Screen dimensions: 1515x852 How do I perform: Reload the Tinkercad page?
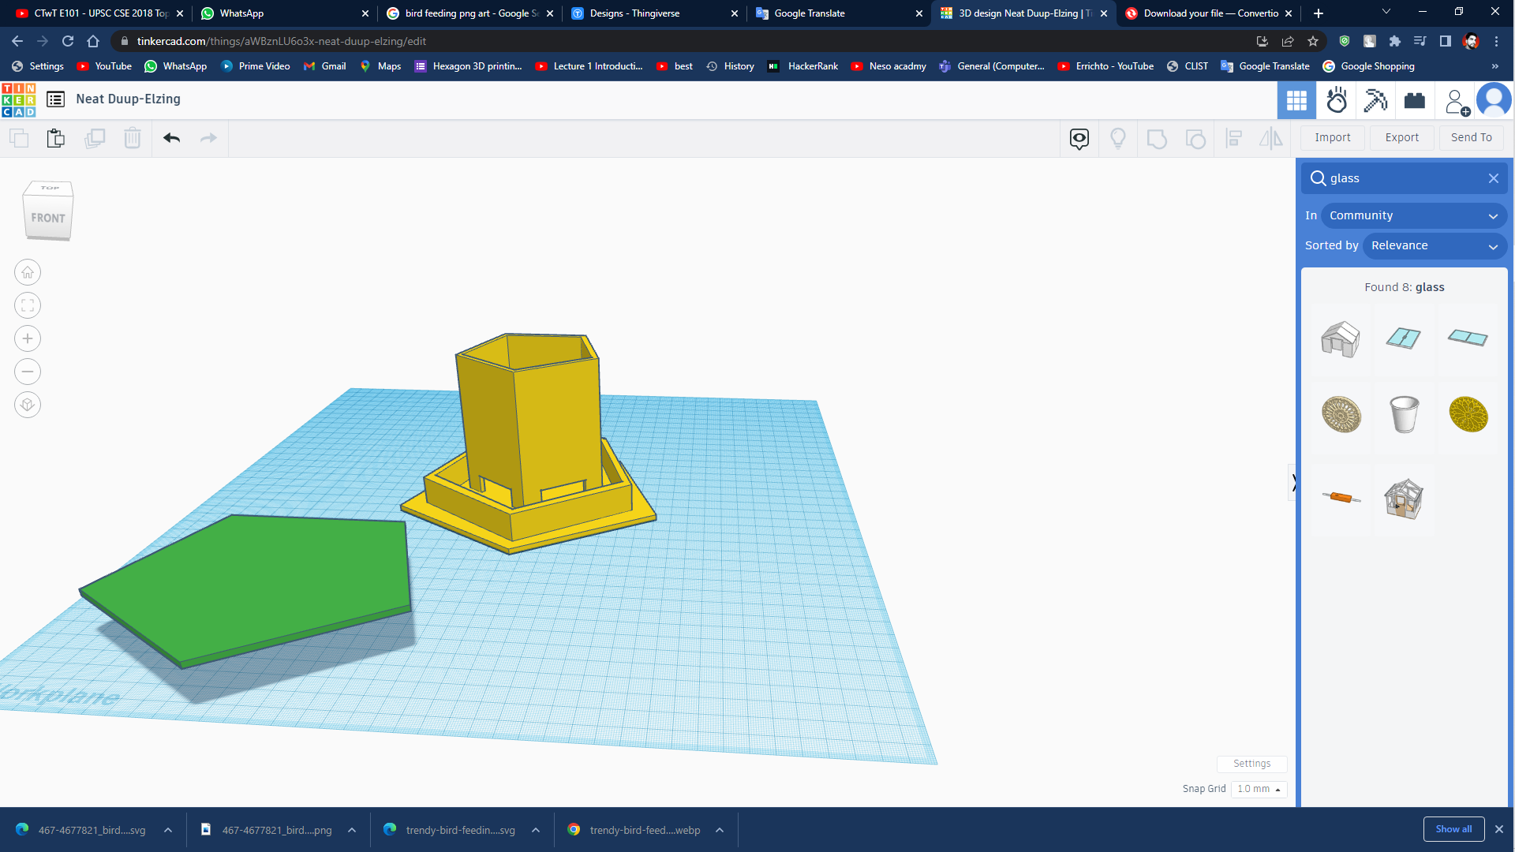pos(68,41)
